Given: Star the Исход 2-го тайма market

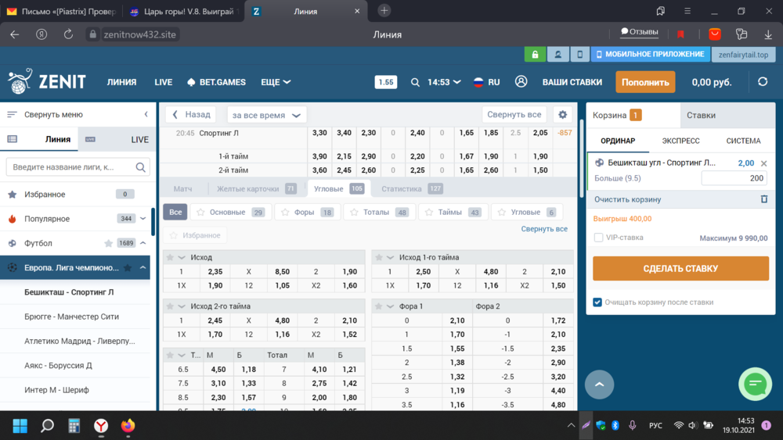Looking at the screenshot, I should tap(170, 306).
